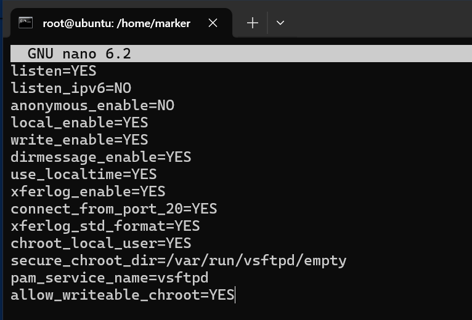The image size is (472, 320).
Task: Click the local_enable=YES line
Action: (79, 122)
